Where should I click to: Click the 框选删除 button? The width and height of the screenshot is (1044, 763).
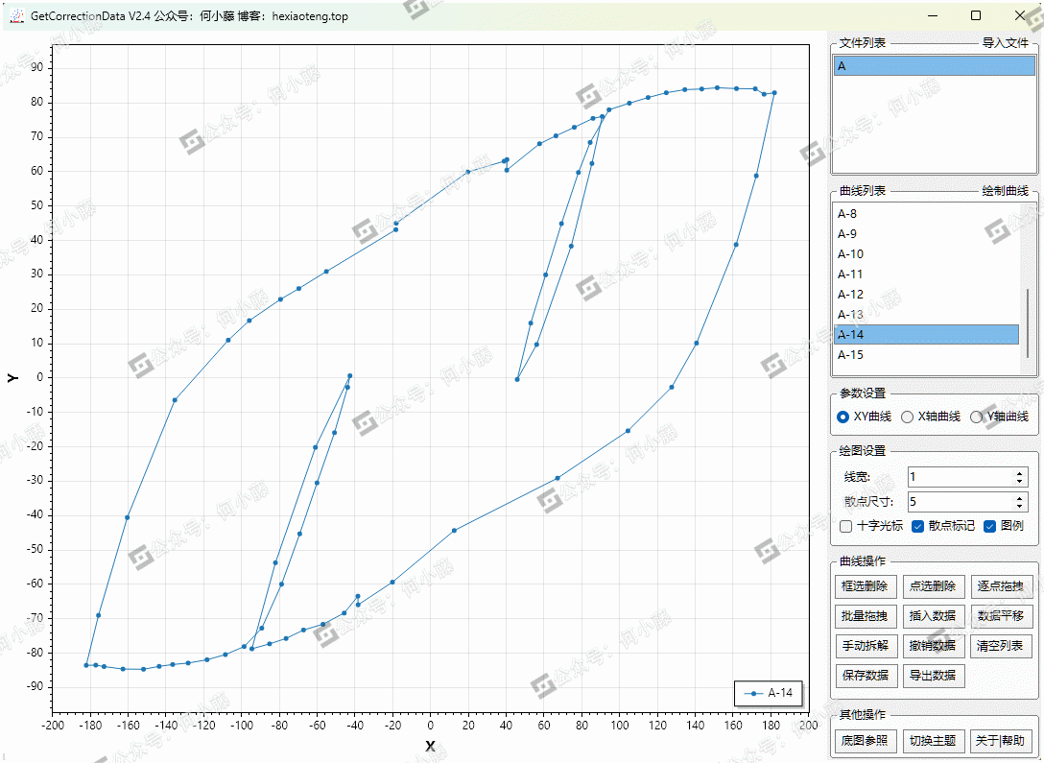click(x=865, y=586)
